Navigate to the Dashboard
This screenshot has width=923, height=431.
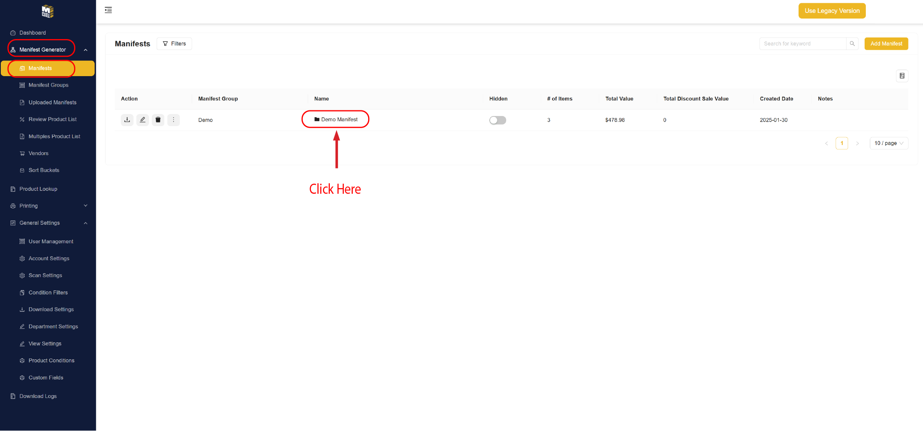33,33
